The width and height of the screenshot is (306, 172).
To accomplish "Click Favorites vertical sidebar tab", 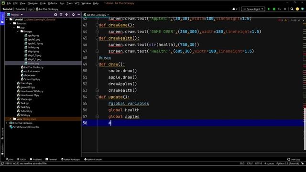I will pos(2,149).
